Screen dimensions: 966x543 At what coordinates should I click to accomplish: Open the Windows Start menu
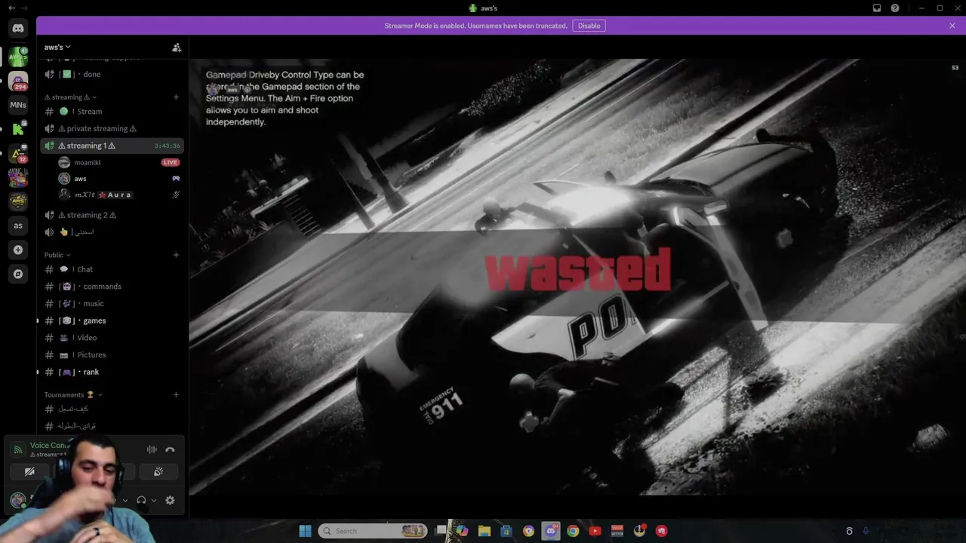[x=305, y=531]
